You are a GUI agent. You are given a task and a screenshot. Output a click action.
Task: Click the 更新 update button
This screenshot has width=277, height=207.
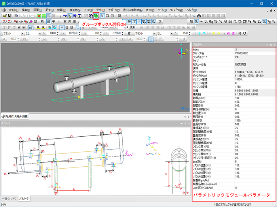click(x=133, y=28)
